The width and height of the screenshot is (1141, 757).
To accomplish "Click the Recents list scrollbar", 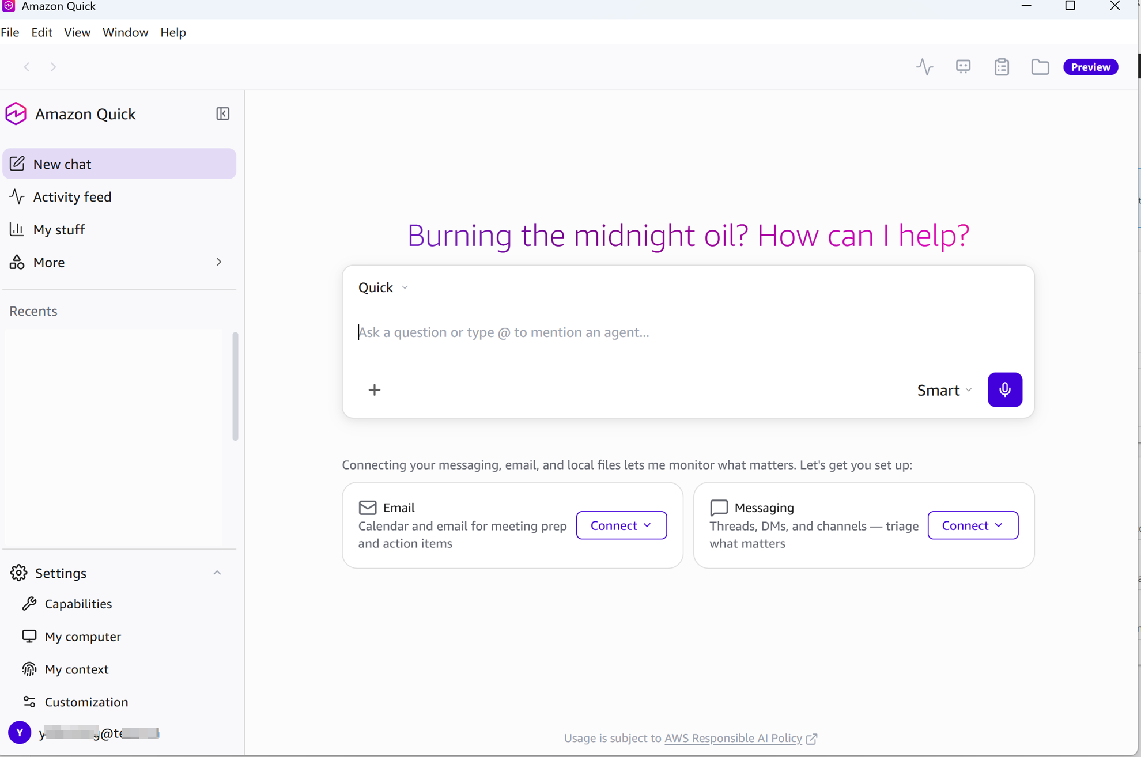I will [235, 386].
